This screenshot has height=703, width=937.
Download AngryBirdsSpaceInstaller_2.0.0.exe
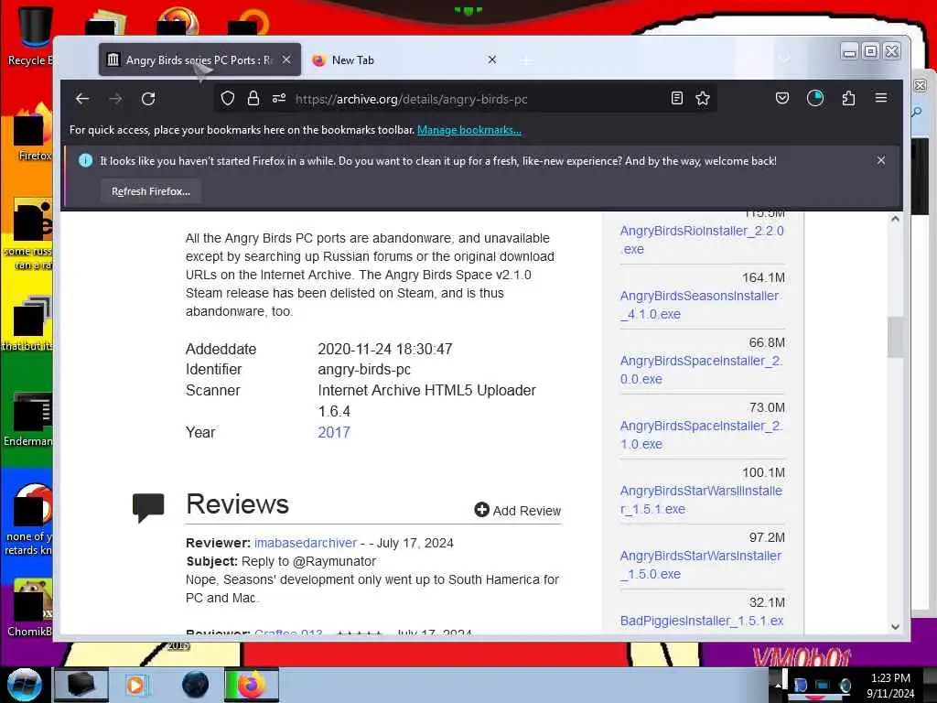(701, 370)
